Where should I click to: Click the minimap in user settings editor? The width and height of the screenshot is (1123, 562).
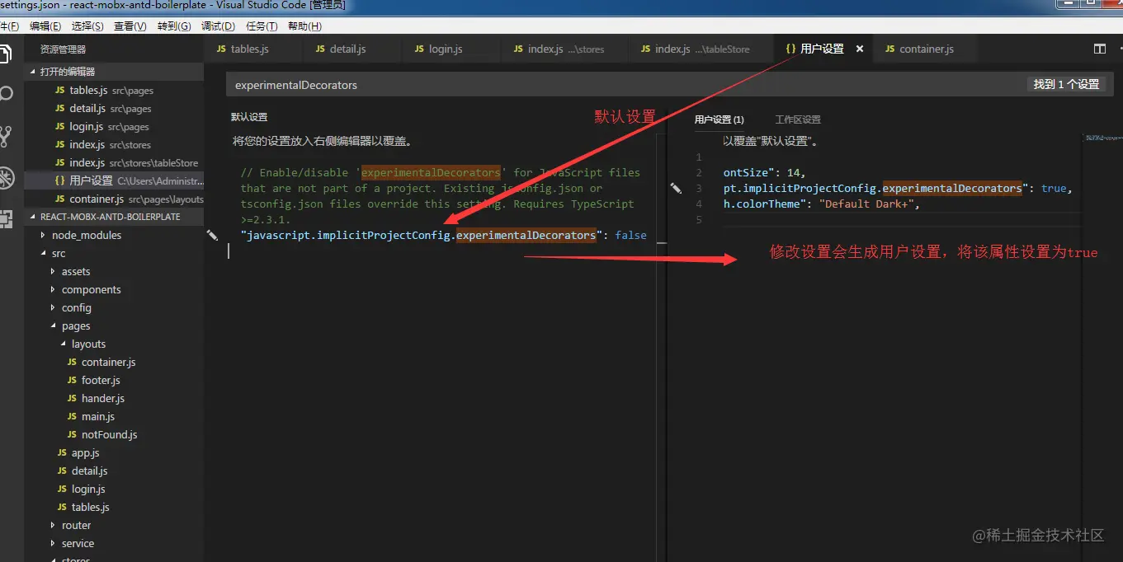[x=1104, y=138]
